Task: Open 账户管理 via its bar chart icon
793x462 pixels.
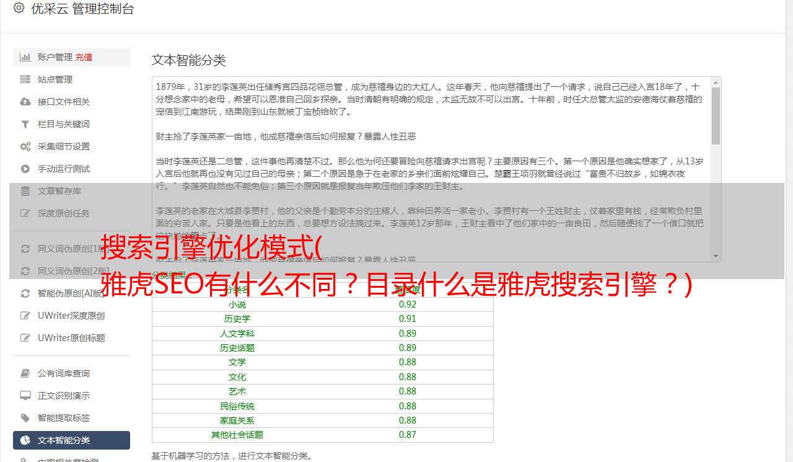Action: pos(25,57)
